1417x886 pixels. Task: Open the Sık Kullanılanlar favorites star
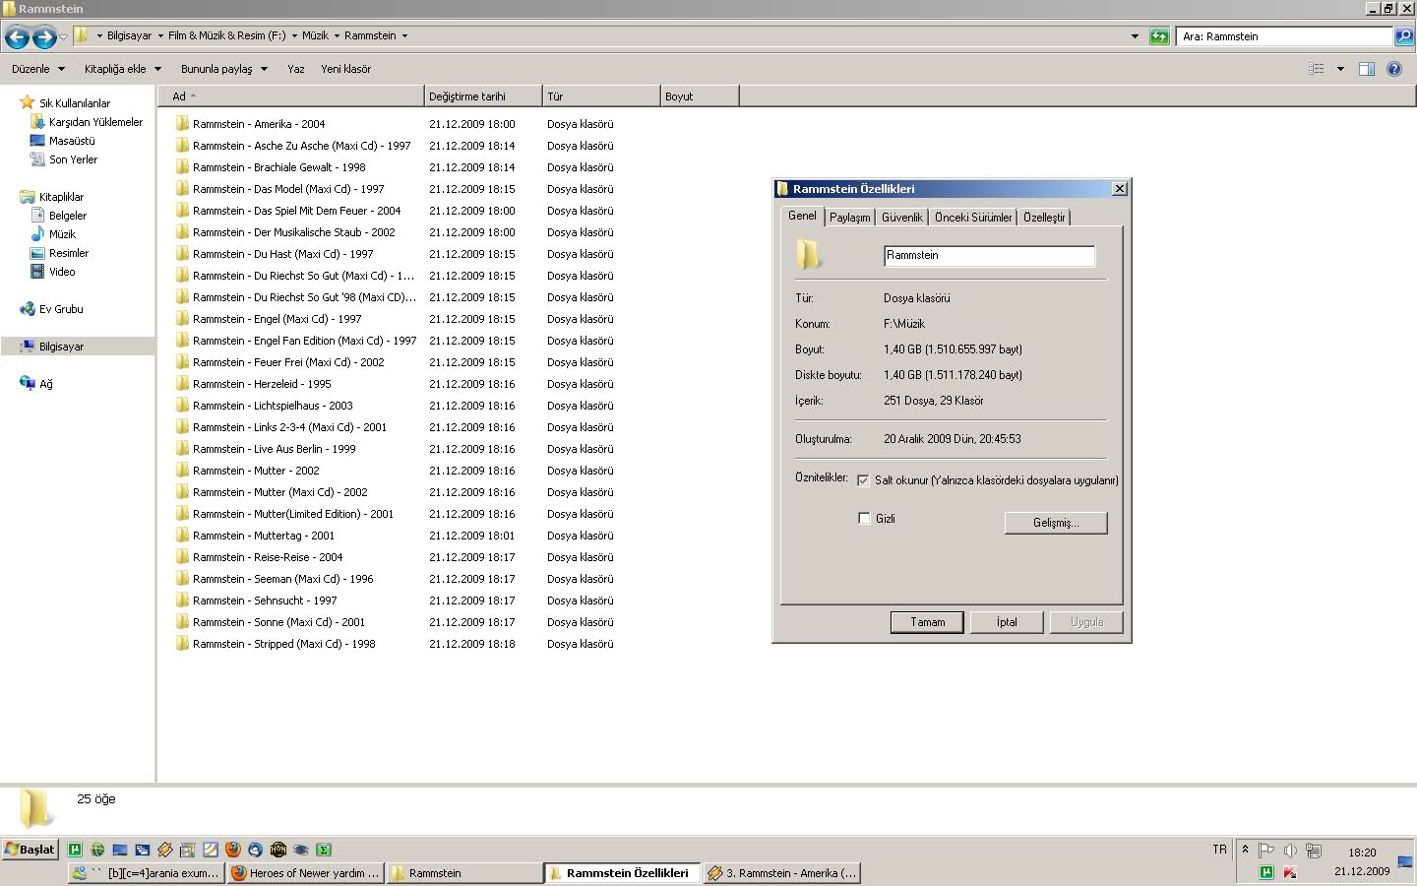click(x=28, y=102)
